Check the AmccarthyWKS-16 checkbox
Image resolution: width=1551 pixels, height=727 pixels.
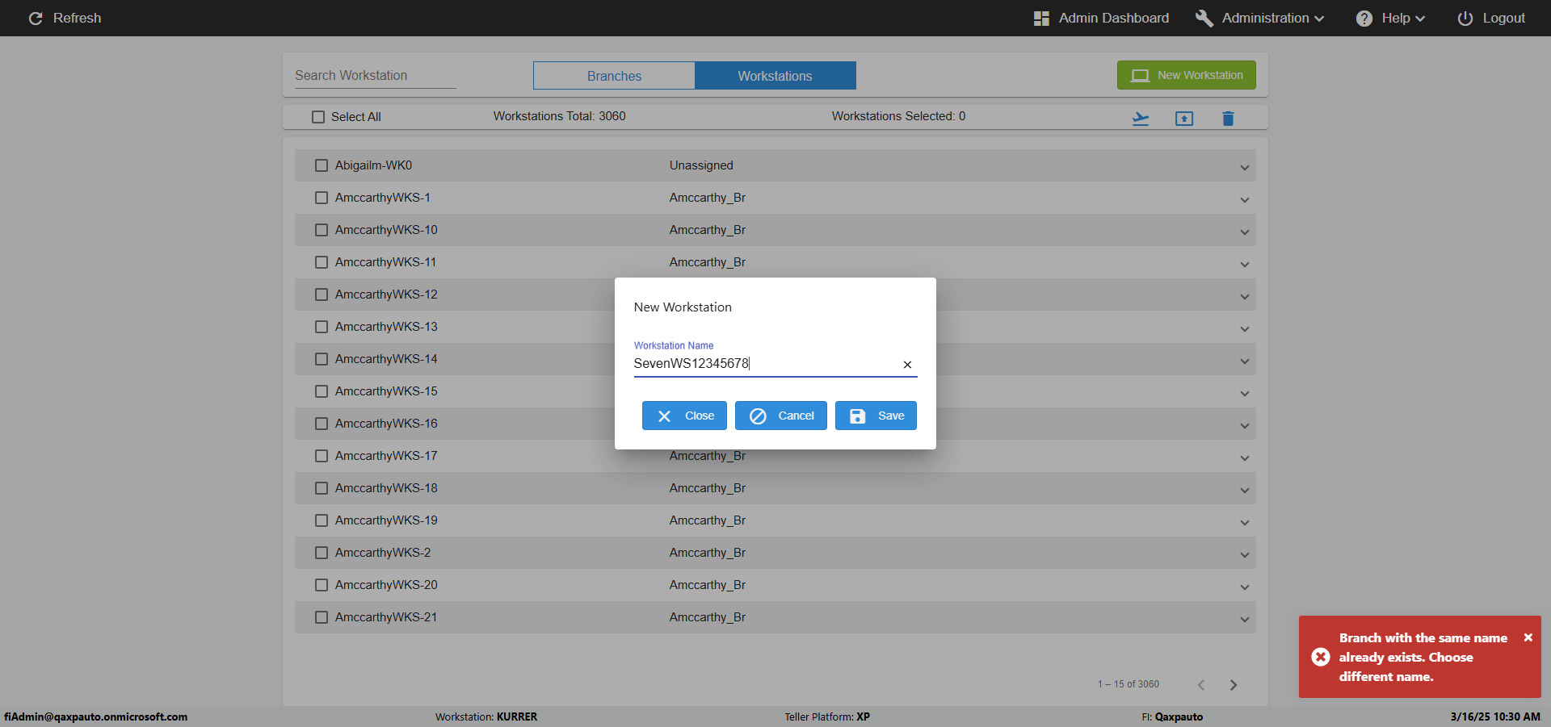click(x=322, y=424)
